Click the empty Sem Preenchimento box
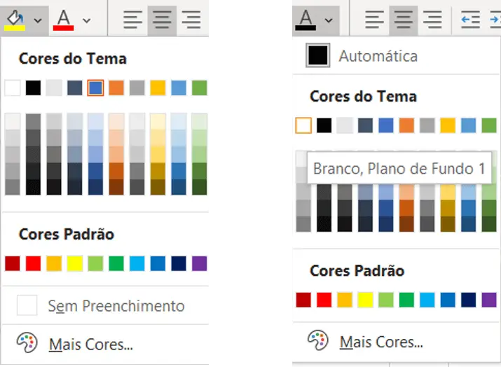The width and height of the screenshot is (501, 367). coord(27,305)
